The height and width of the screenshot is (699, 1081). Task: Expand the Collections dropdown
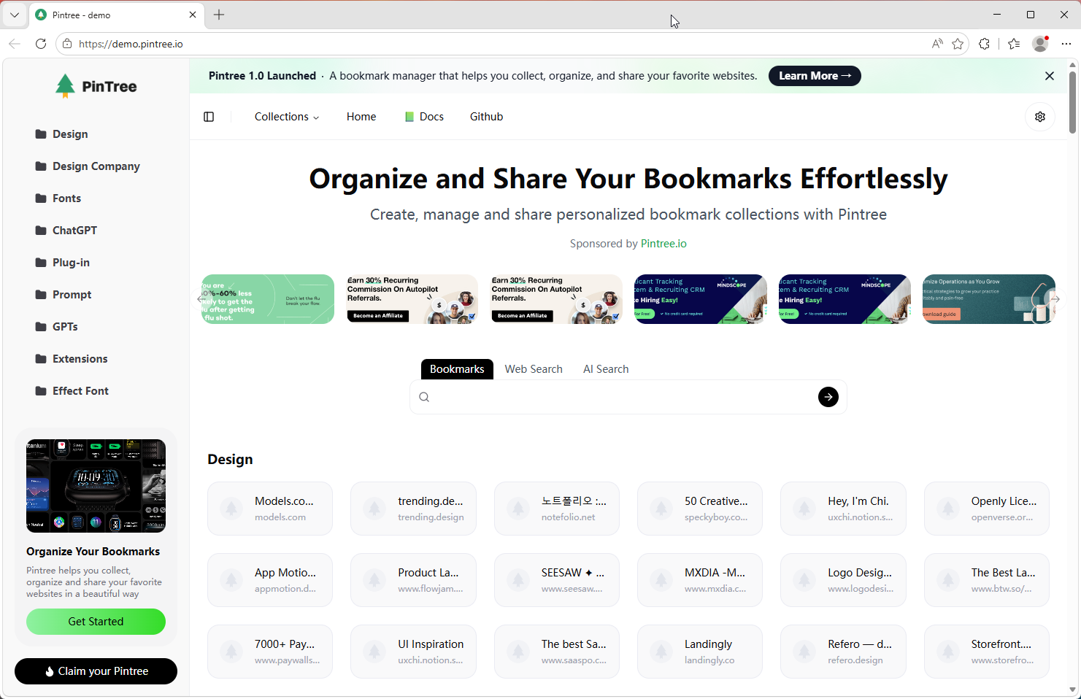pyautogui.click(x=287, y=117)
